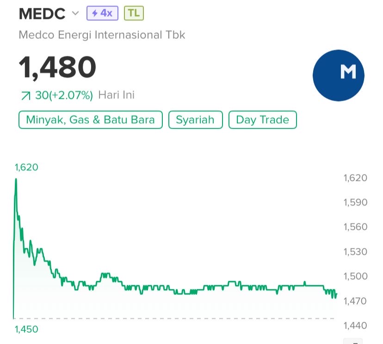The height and width of the screenshot is (344, 383).
Task: Click the chart's peak near the open
Action: tap(16, 179)
